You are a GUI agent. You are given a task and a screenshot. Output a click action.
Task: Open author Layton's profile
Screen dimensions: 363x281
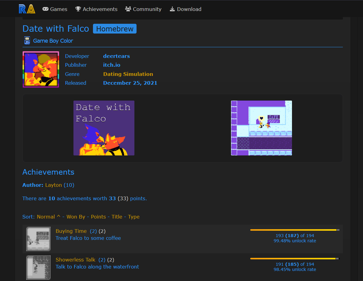(x=53, y=185)
